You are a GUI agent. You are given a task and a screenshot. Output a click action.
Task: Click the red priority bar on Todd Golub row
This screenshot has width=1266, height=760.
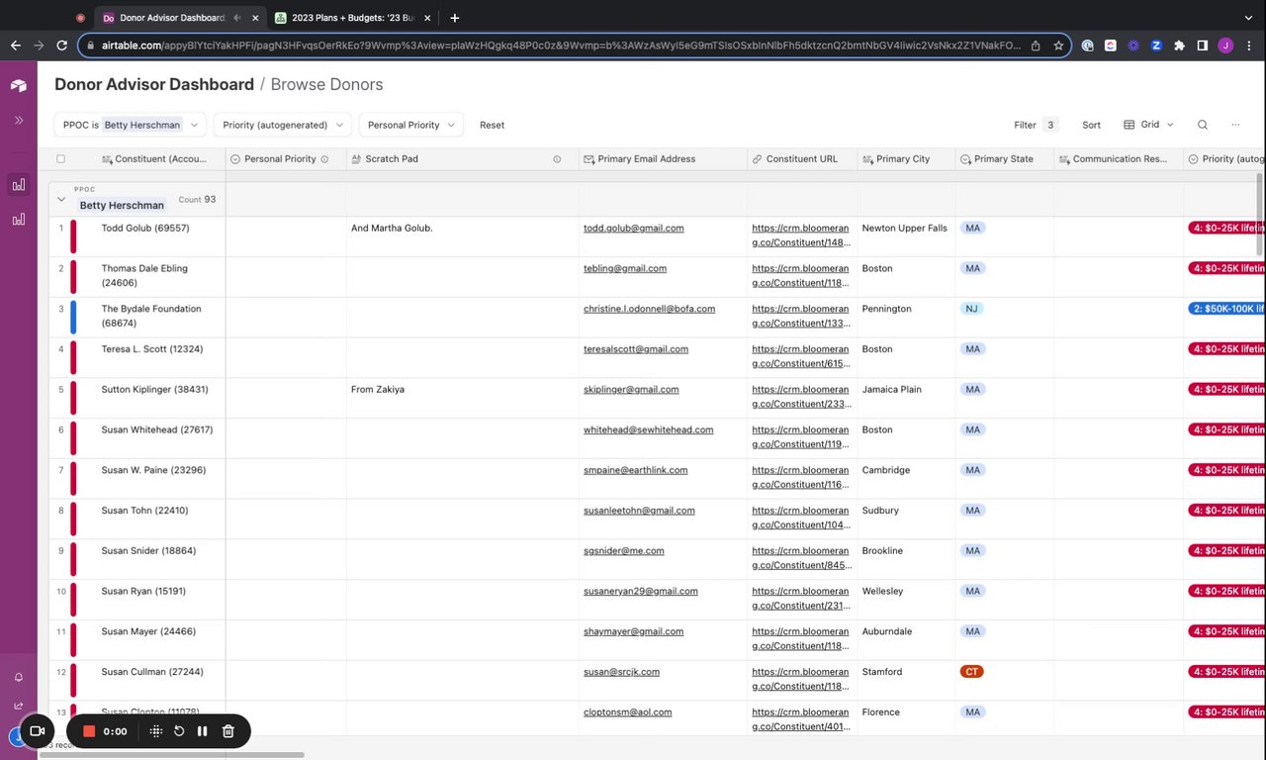coord(73,237)
